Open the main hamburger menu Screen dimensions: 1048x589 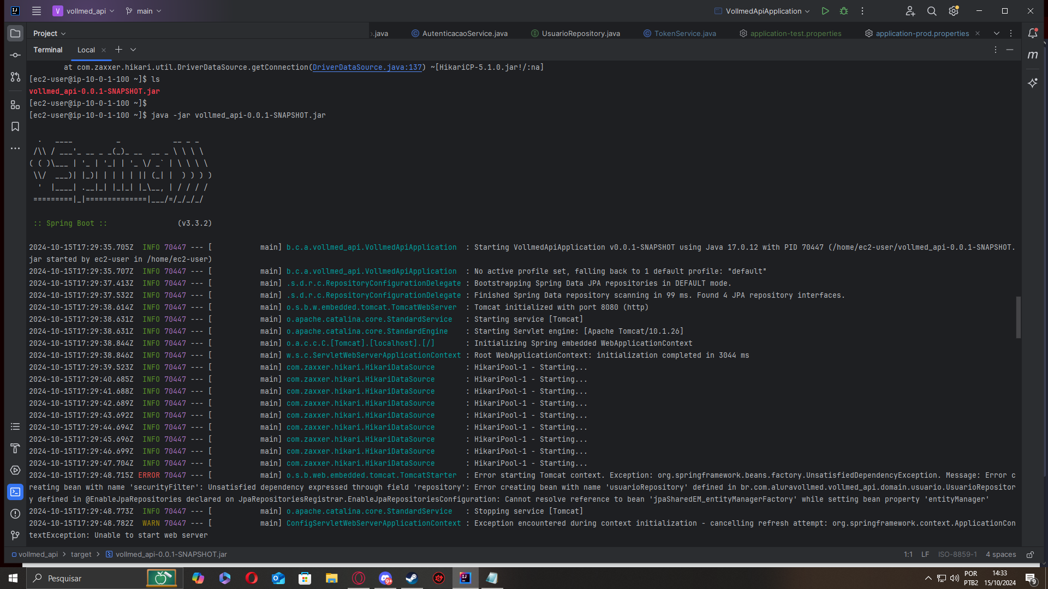click(x=37, y=11)
